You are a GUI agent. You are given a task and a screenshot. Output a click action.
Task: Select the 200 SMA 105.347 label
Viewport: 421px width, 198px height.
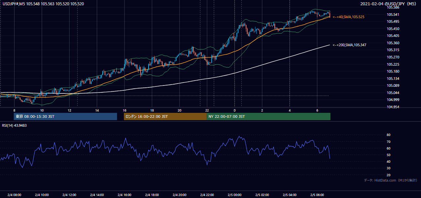click(x=350, y=45)
